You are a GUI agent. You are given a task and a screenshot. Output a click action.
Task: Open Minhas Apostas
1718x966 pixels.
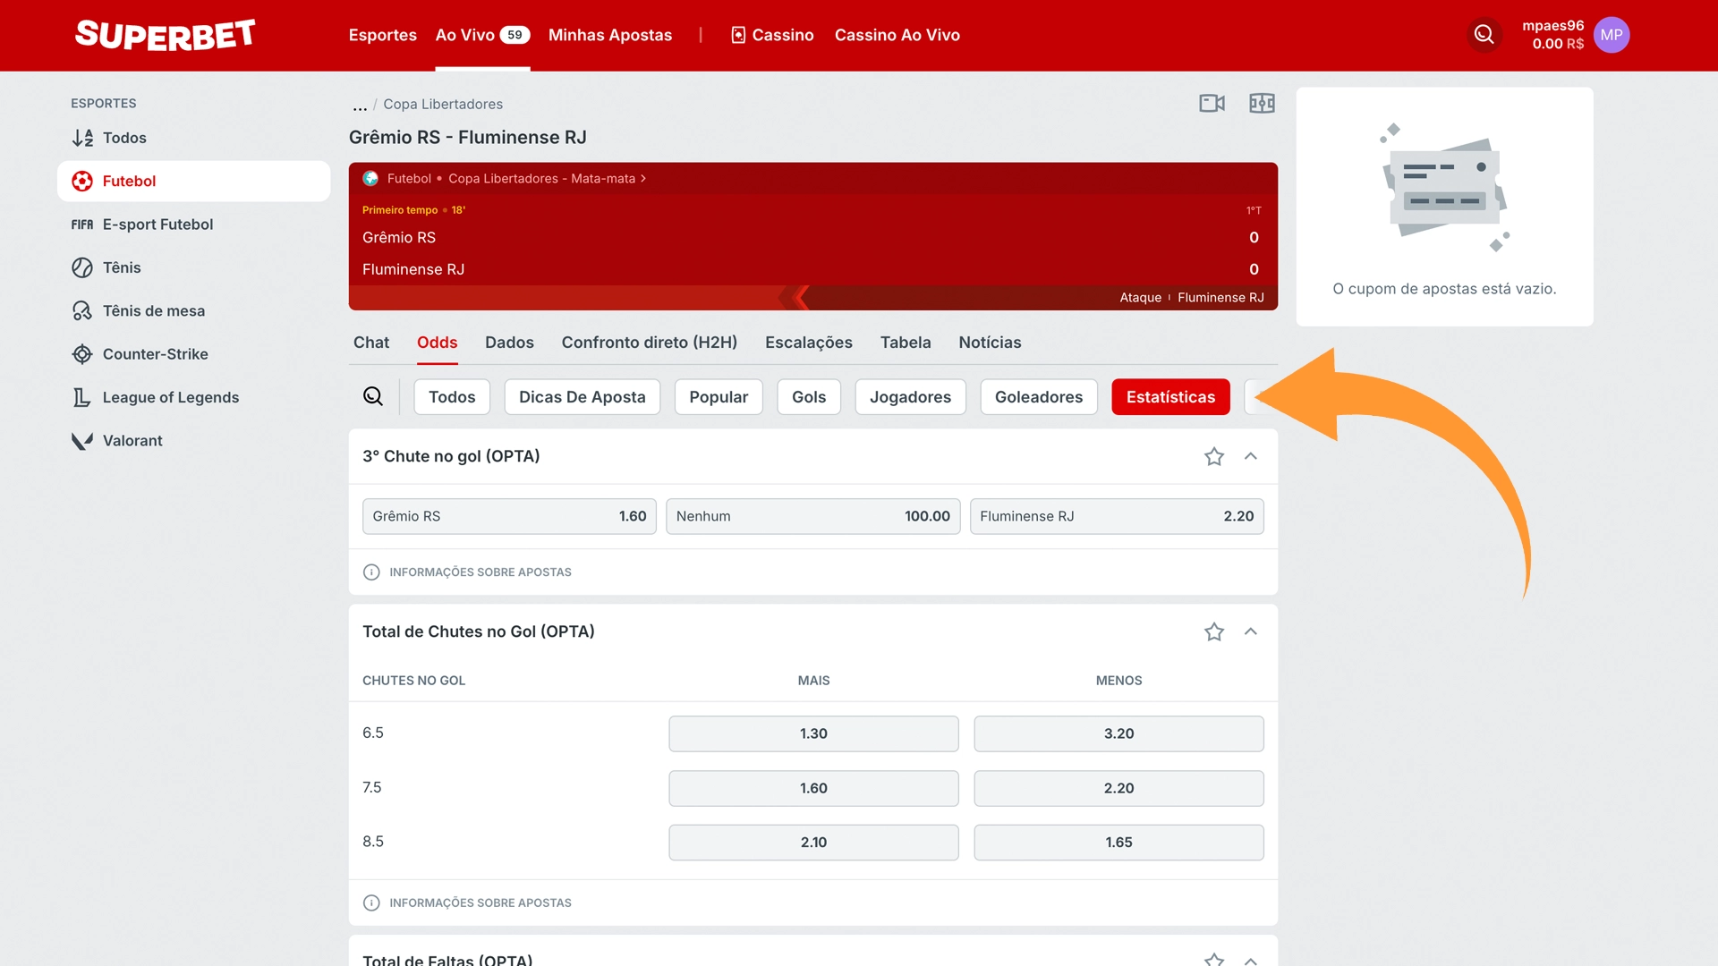click(x=609, y=35)
